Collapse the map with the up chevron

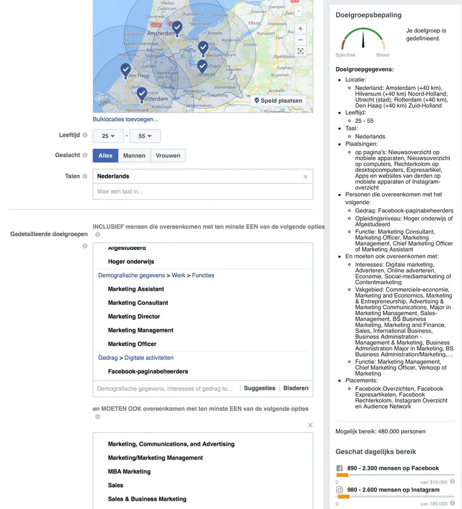298,11
